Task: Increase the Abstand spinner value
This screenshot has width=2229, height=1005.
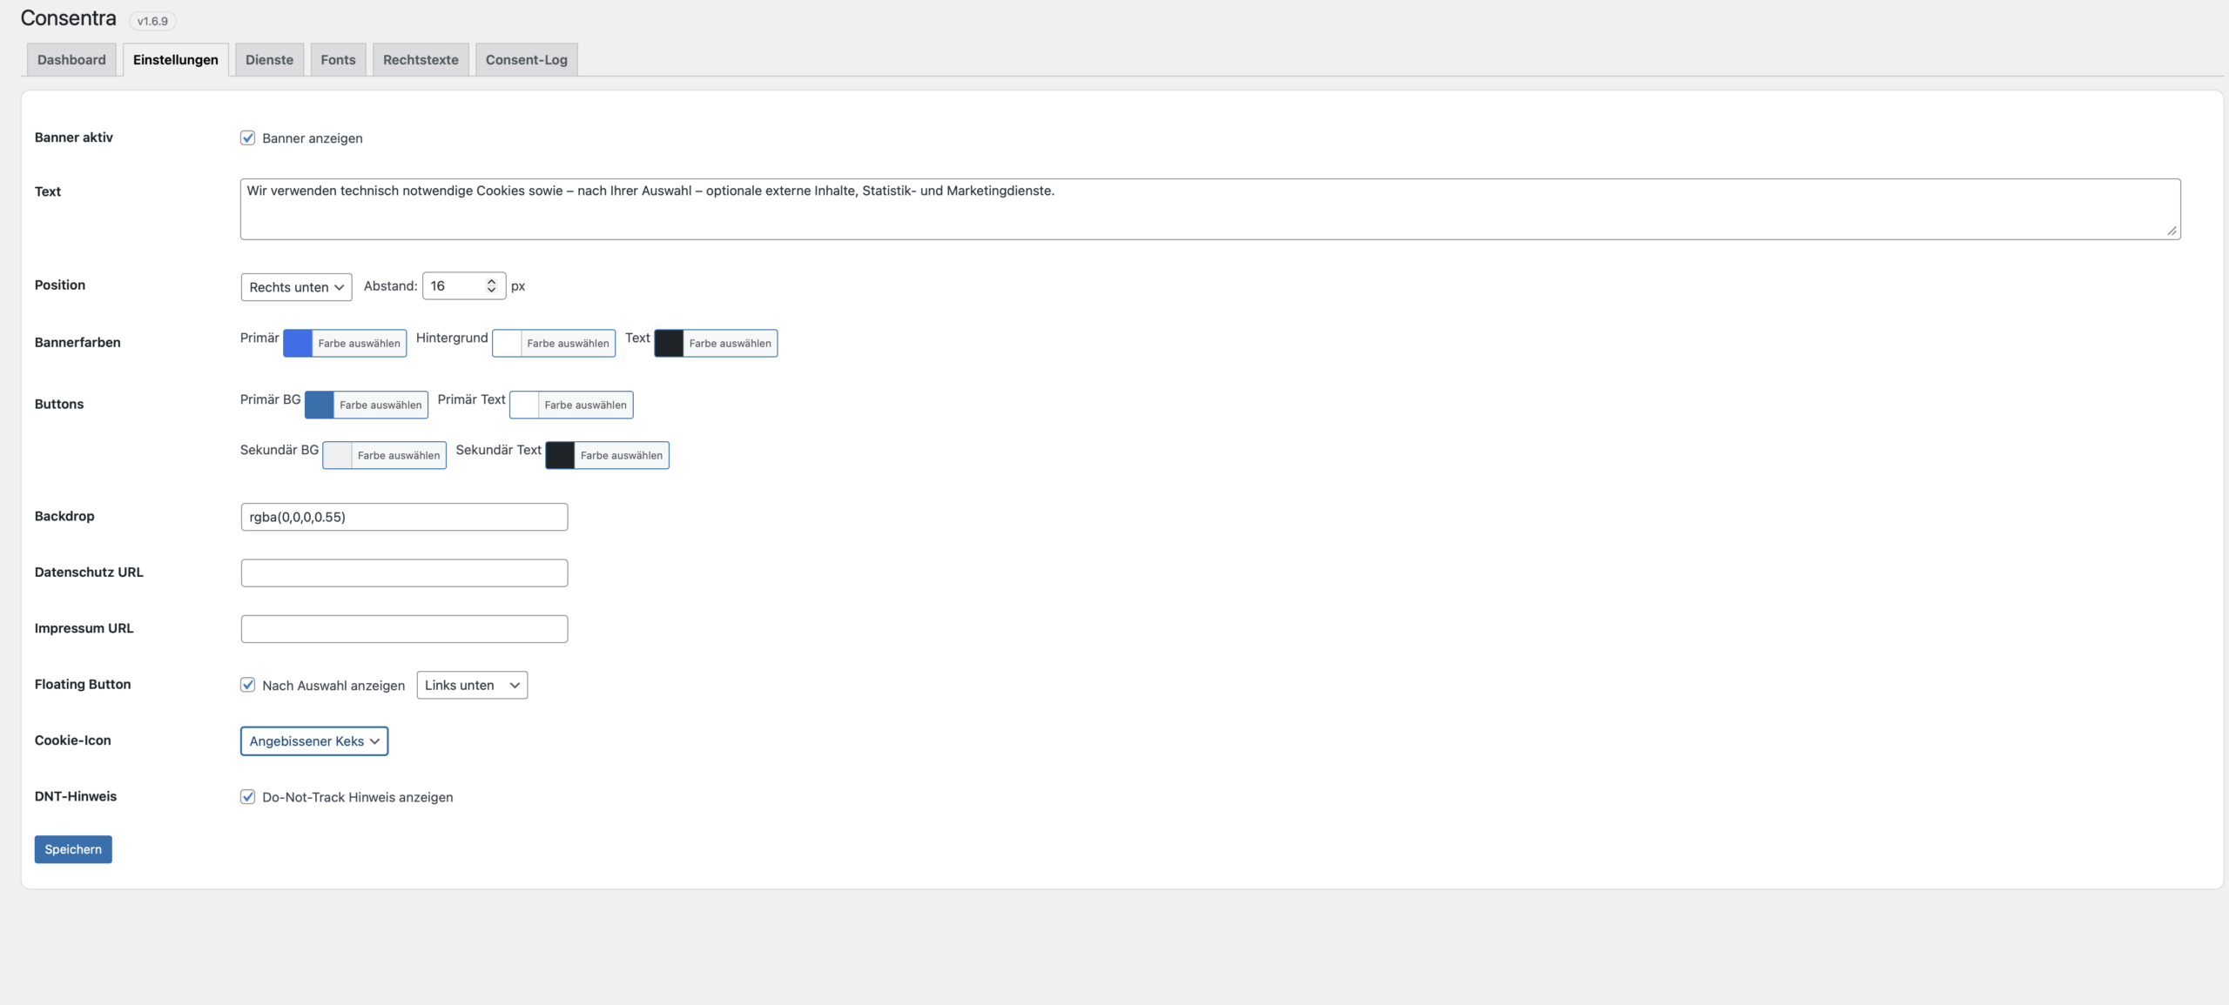Action: pos(491,282)
